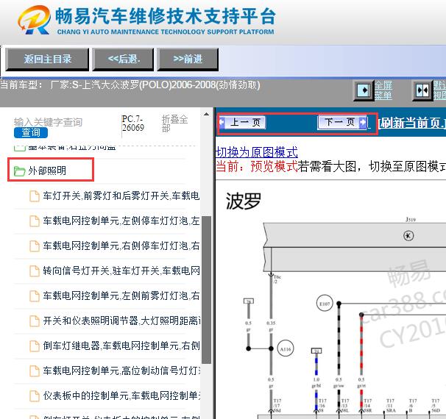The width and height of the screenshot is (446, 419).
Task: Open the 全屏菜单 link
Action: click(x=383, y=90)
